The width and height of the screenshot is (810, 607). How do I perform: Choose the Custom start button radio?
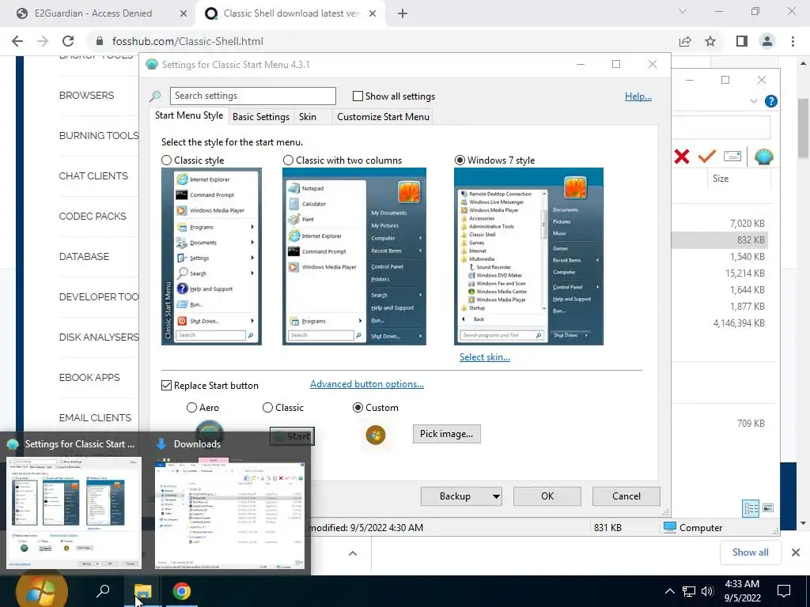tap(358, 408)
